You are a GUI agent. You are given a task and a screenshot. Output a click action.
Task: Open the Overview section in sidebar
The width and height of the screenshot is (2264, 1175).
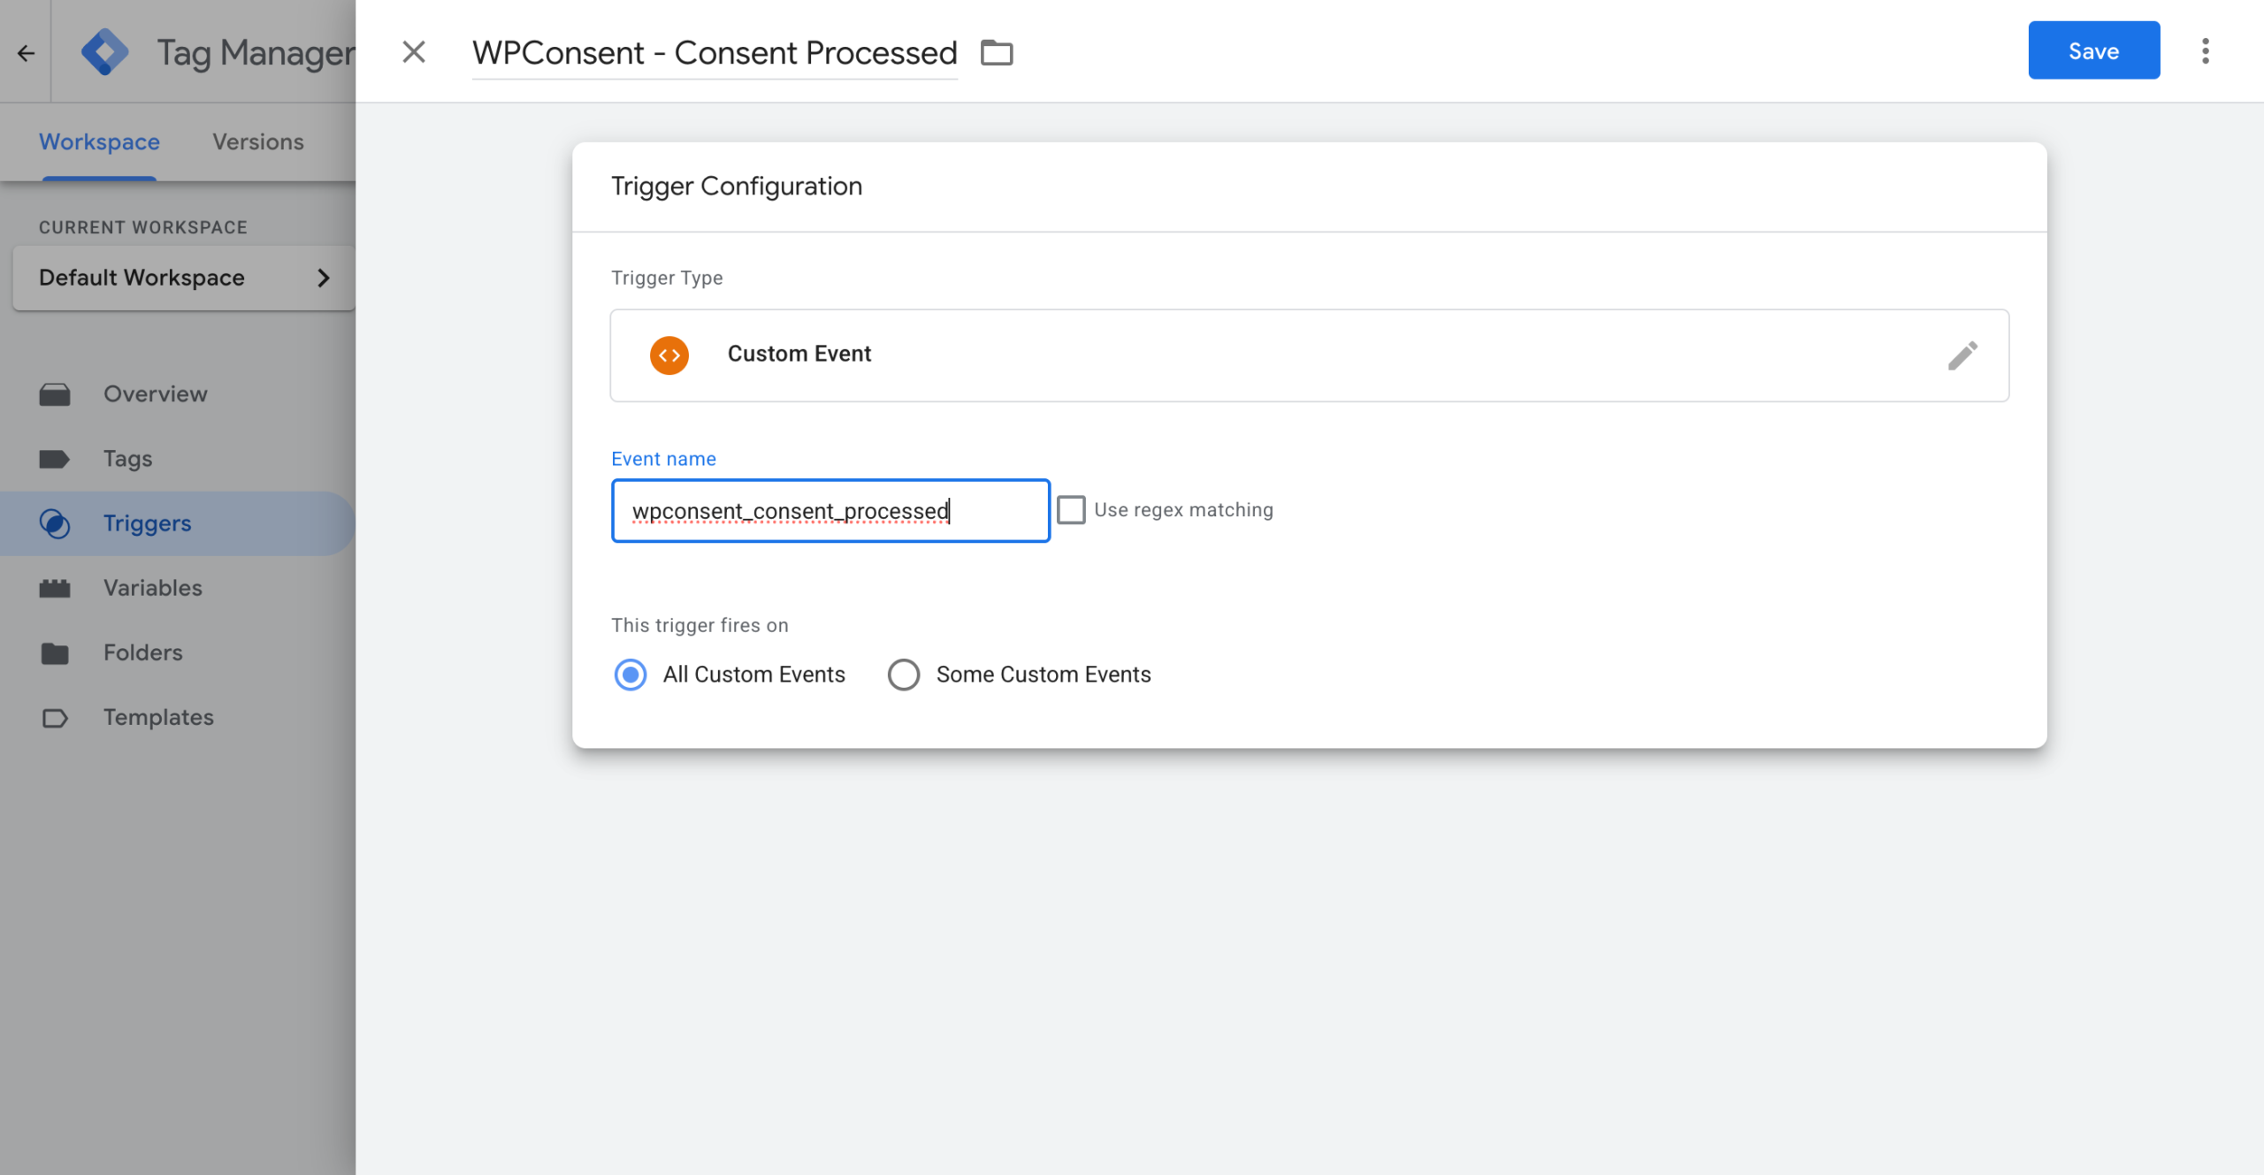click(x=55, y=393)
